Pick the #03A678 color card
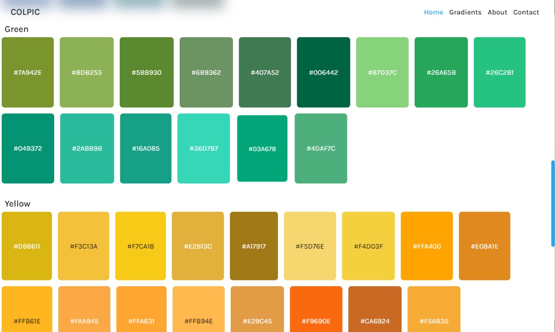The width and height of the screenshot is (555, 332). [x=262, y=149]
